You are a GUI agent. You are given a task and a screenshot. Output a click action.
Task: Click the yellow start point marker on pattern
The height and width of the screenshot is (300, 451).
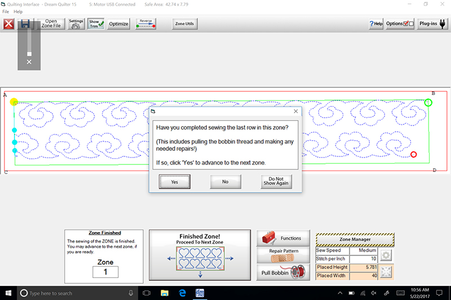tap(14, 102)
